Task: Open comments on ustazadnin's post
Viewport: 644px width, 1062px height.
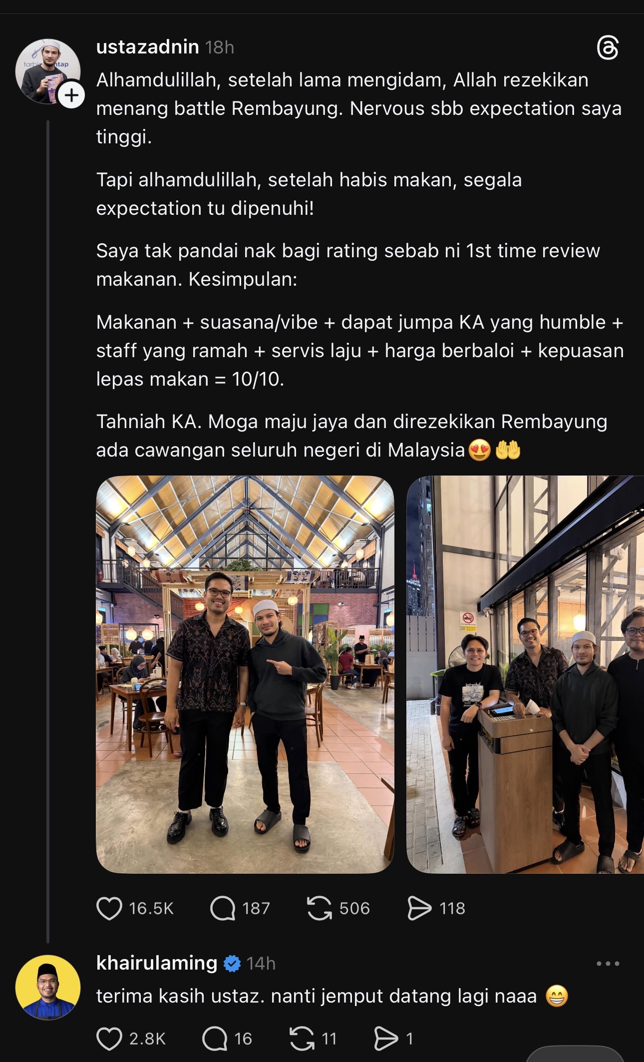Action: [223, 908]
